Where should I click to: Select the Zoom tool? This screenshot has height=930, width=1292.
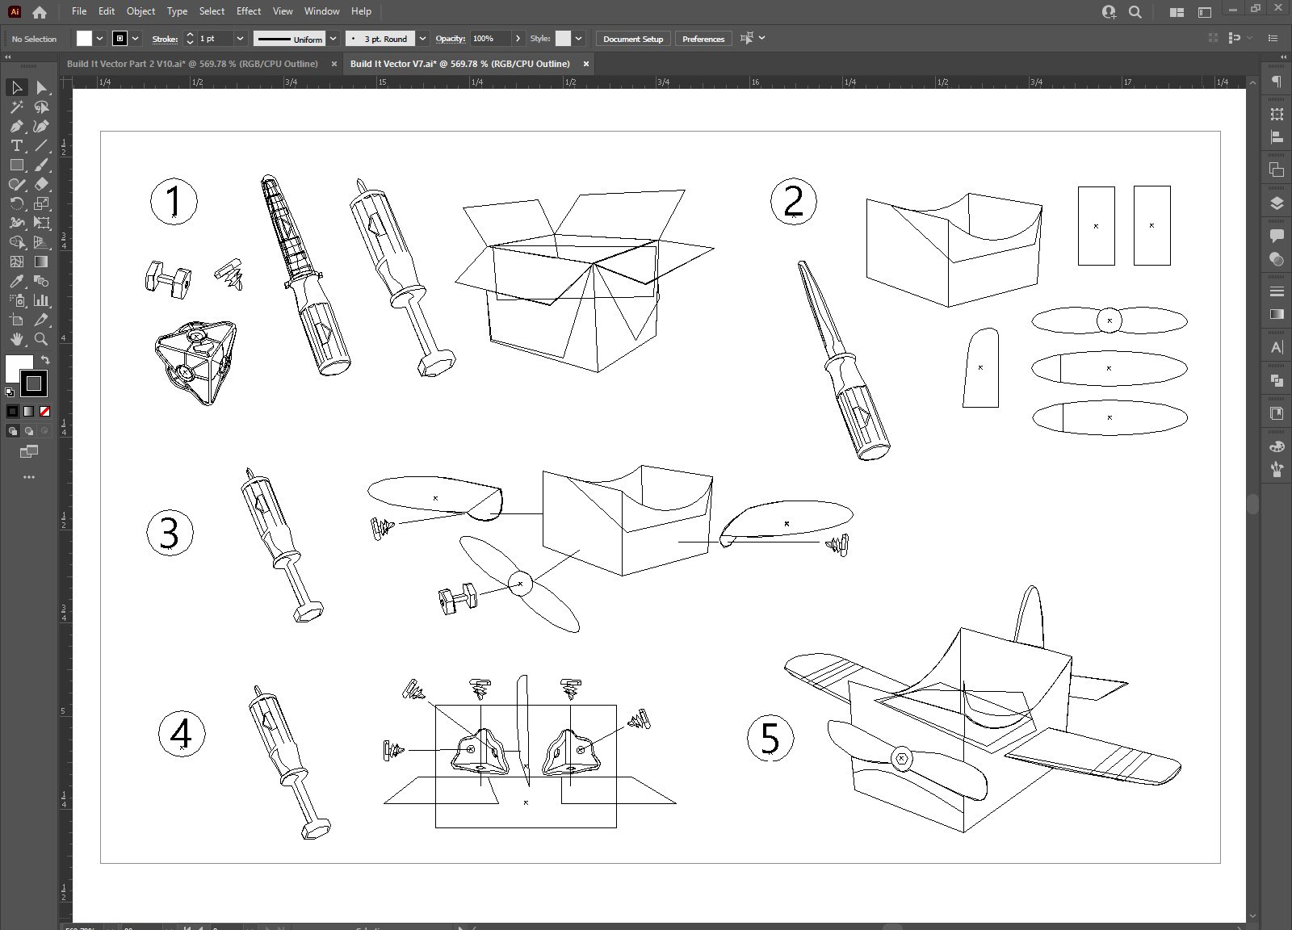tap(42, 339)
